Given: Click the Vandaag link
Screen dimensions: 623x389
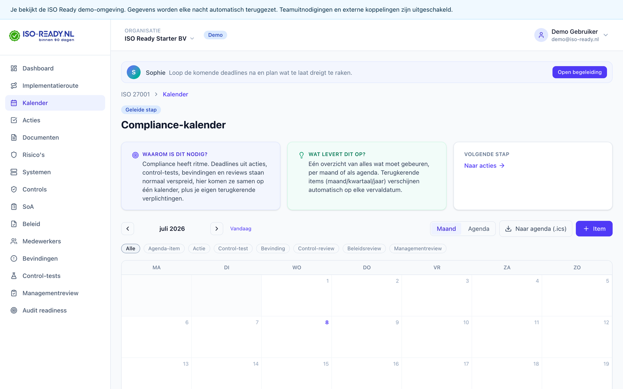Looking at the screenshot, I should pos(241,229).
